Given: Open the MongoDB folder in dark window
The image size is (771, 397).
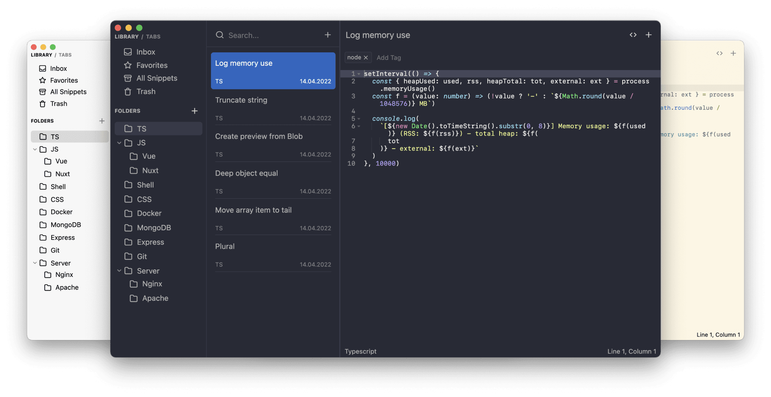Looking at the screenshot, I should coord(148,228).
